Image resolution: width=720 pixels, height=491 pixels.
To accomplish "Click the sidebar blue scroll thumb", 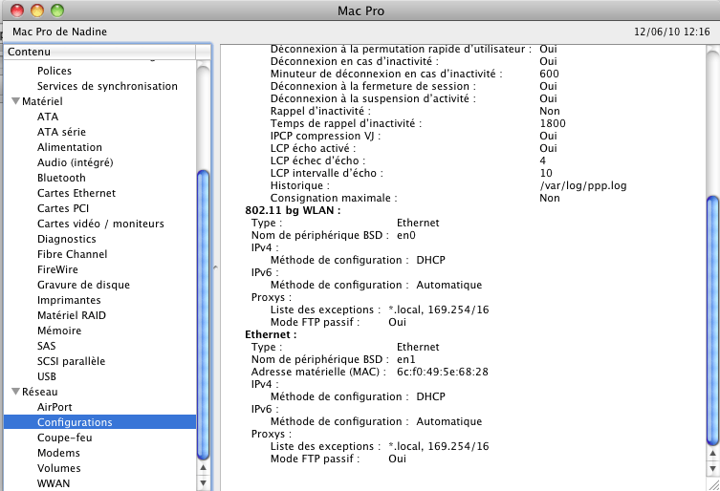I will (203, 315).
